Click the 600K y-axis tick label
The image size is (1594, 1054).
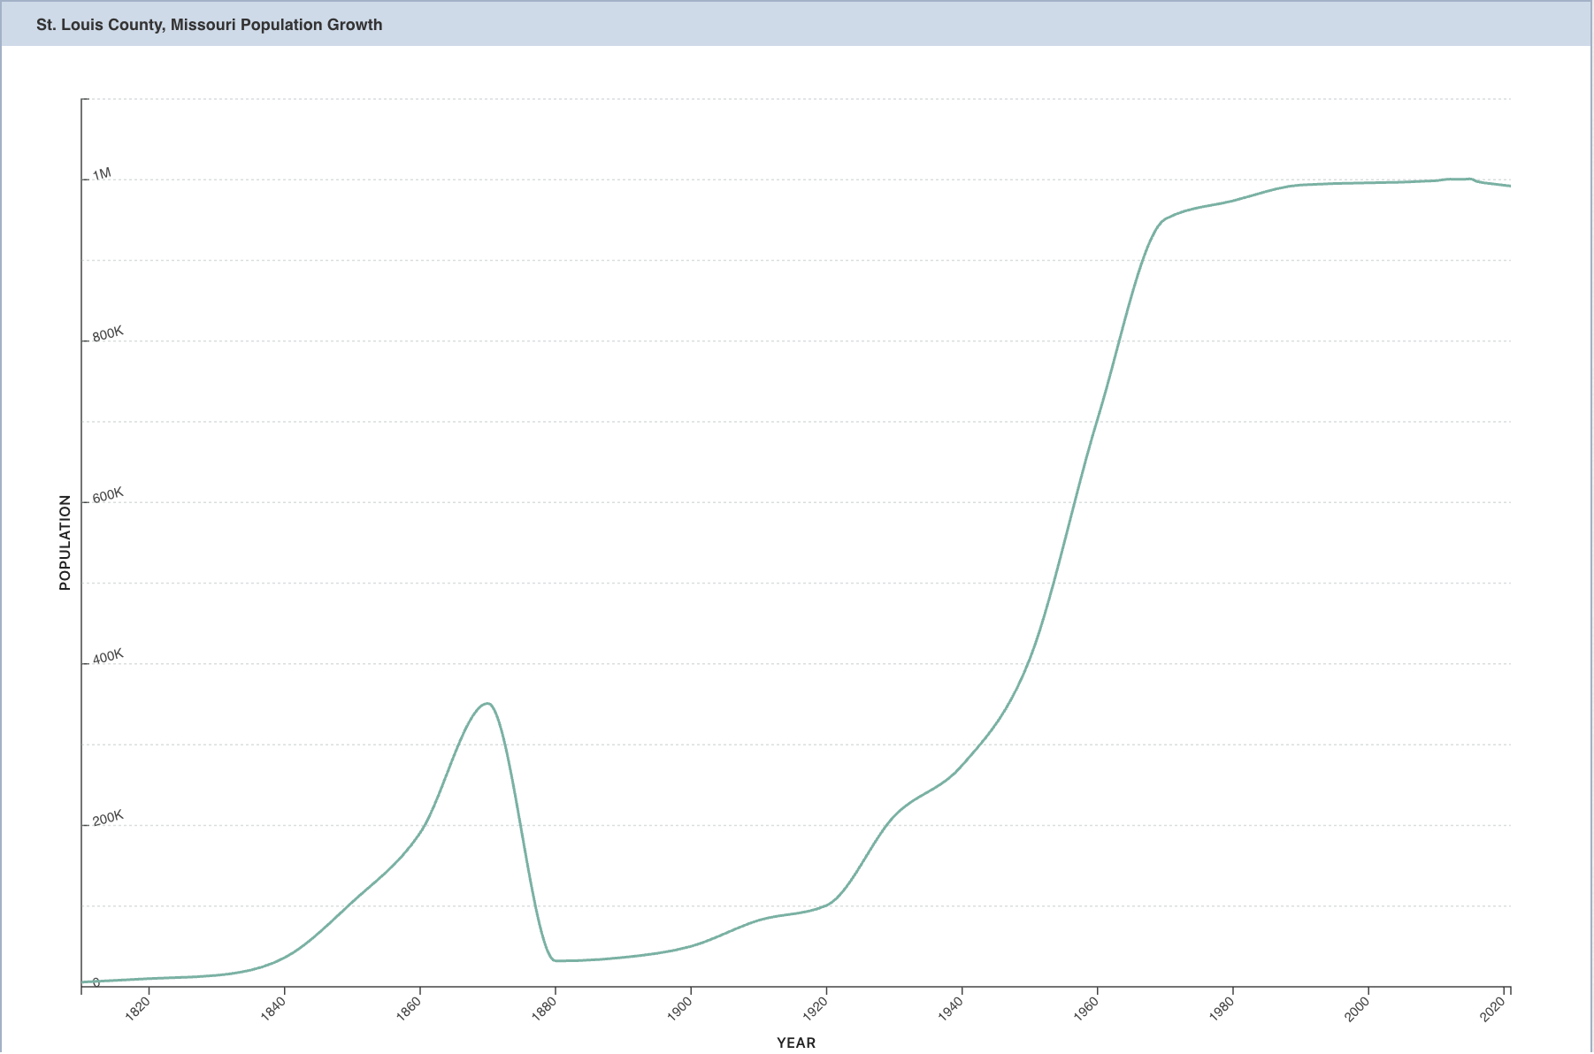pos(108,496)
